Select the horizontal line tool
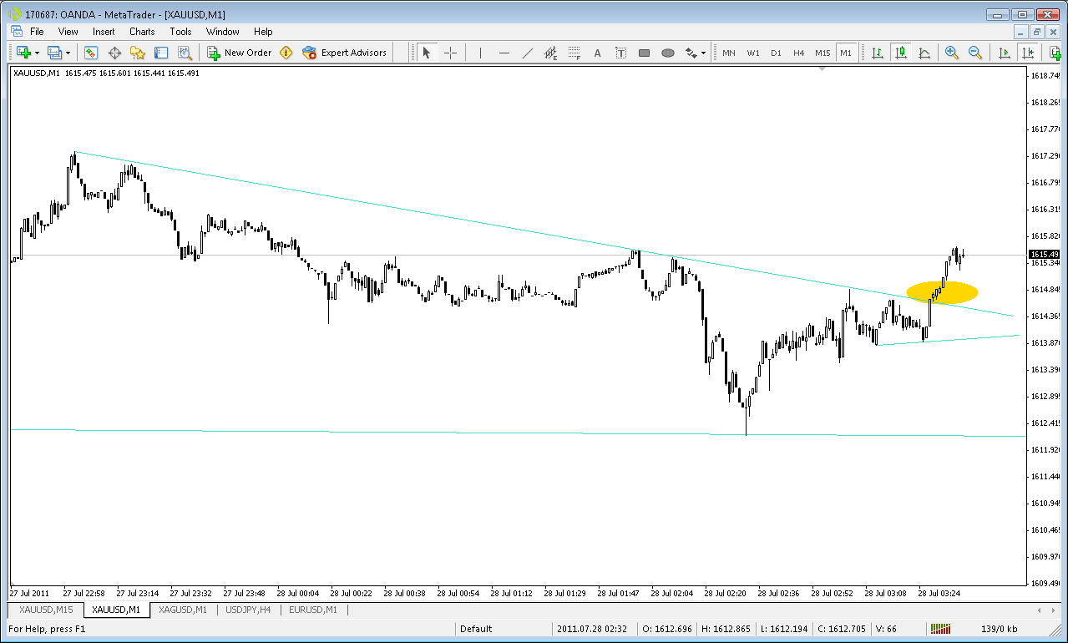 point(504,53)
